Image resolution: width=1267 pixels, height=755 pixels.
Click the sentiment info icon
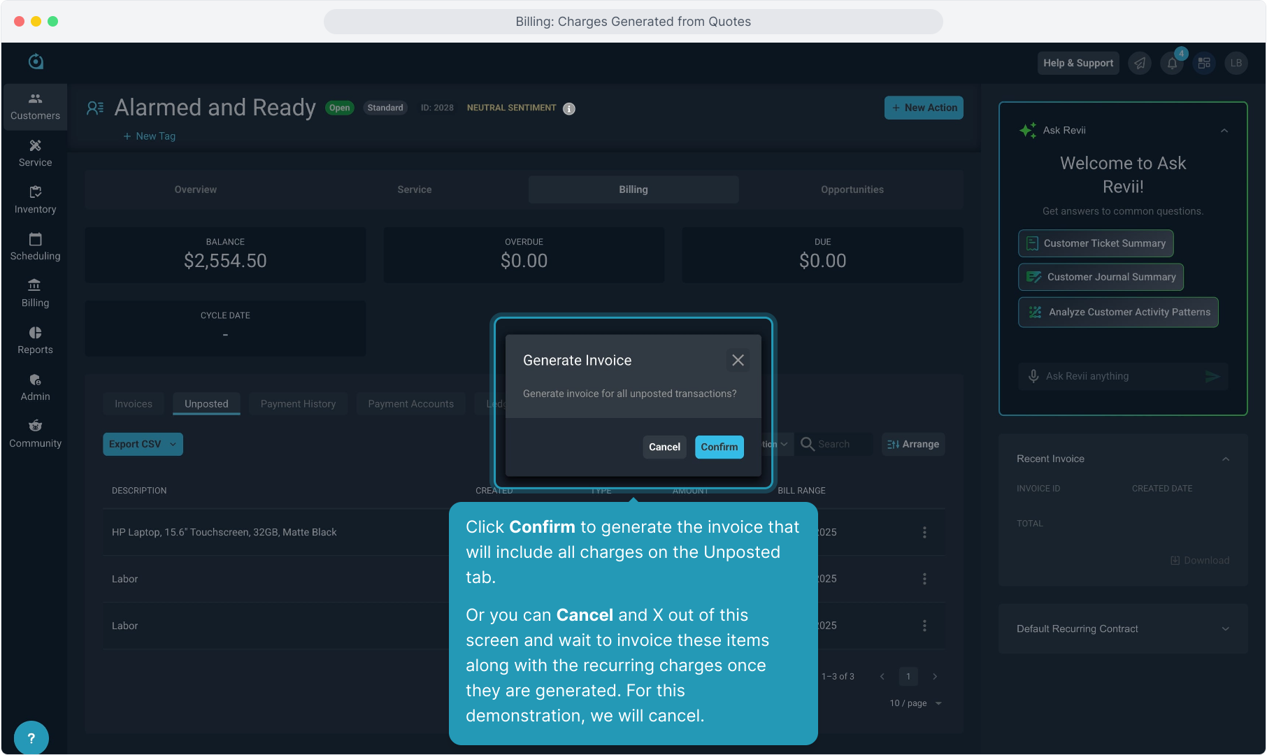(x=569, y=108)
